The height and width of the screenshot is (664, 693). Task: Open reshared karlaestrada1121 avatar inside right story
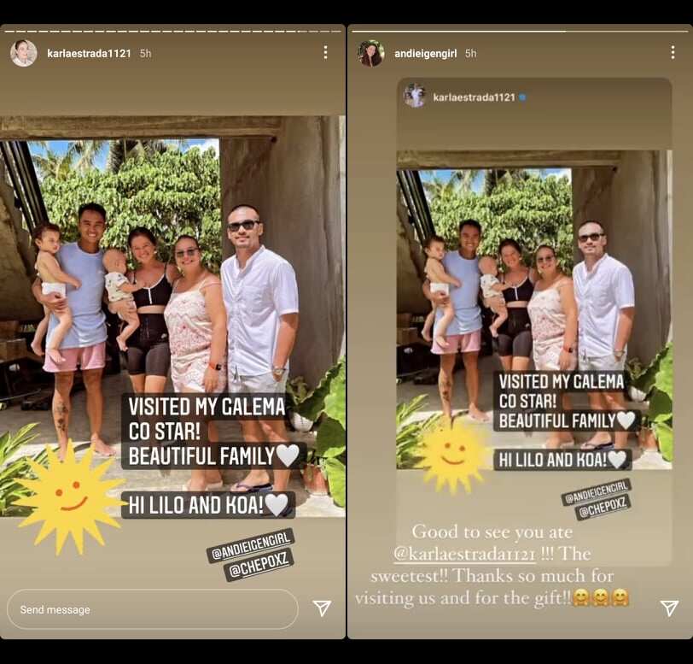(414, 97)
